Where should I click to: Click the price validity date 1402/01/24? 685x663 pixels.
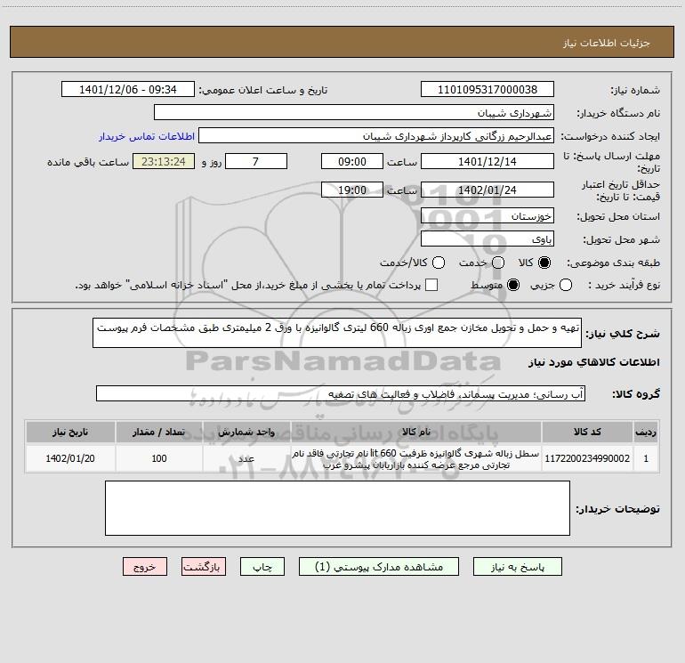tap(488, 190)
